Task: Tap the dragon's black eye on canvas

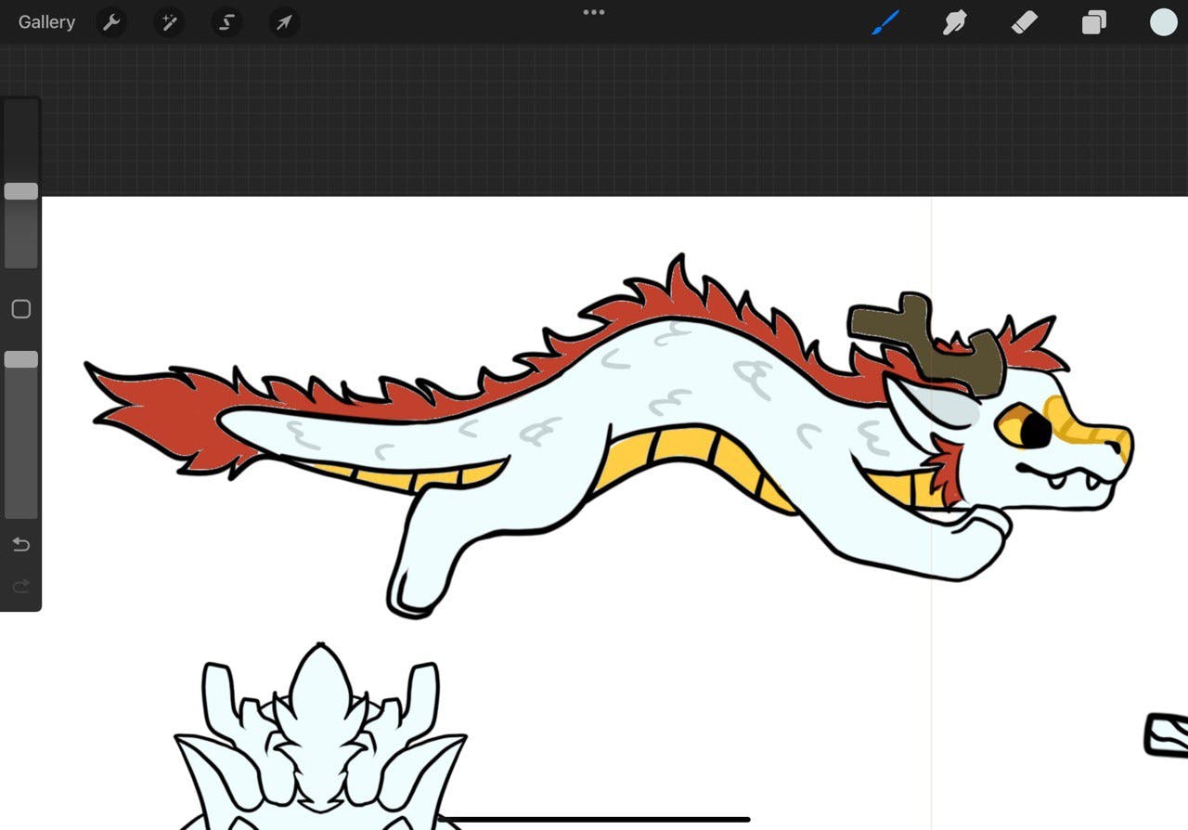Action: (x=1036, y=430)
